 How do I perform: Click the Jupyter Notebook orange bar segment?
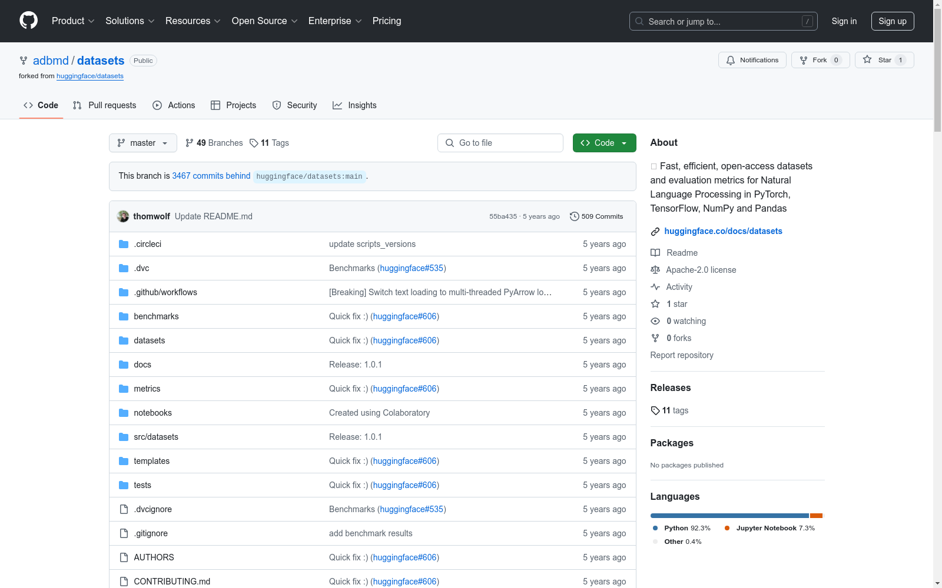[x=816, y=516]
